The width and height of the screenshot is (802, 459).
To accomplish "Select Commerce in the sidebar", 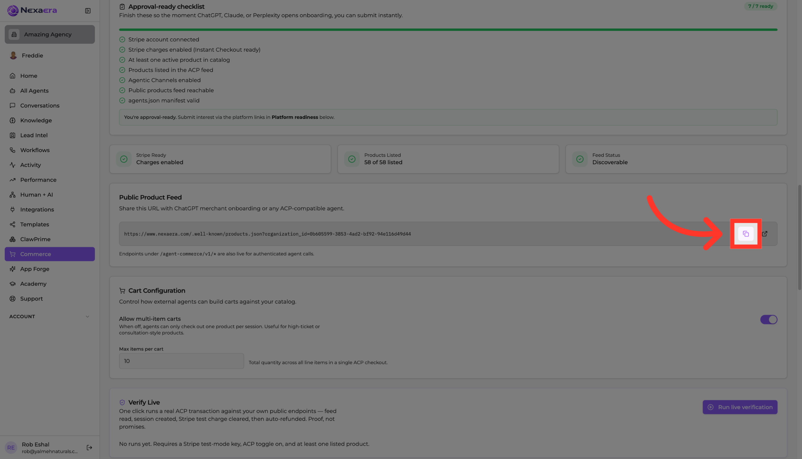I will tap(50, 254).
